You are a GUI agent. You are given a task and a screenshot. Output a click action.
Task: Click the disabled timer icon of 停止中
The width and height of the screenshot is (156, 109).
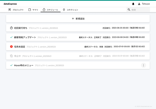(x=11, y=56)
